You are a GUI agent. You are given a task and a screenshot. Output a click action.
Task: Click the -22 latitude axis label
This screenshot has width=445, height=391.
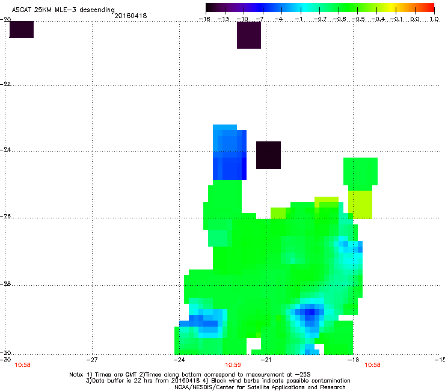[5, 84]
